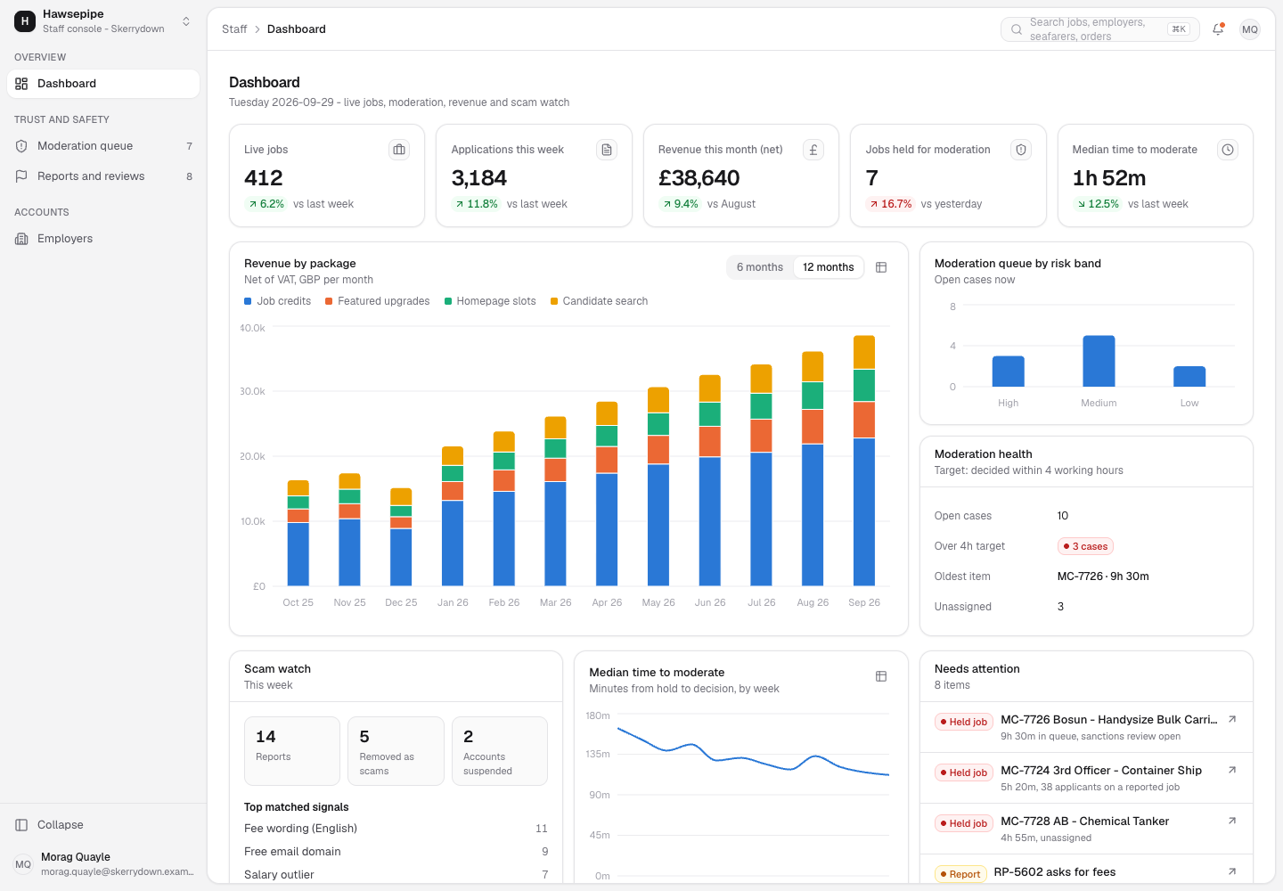Click the 3 cases over-target badge
Image resolution: width=1283 pixels, height=891 pixels.
point(1085,546)
